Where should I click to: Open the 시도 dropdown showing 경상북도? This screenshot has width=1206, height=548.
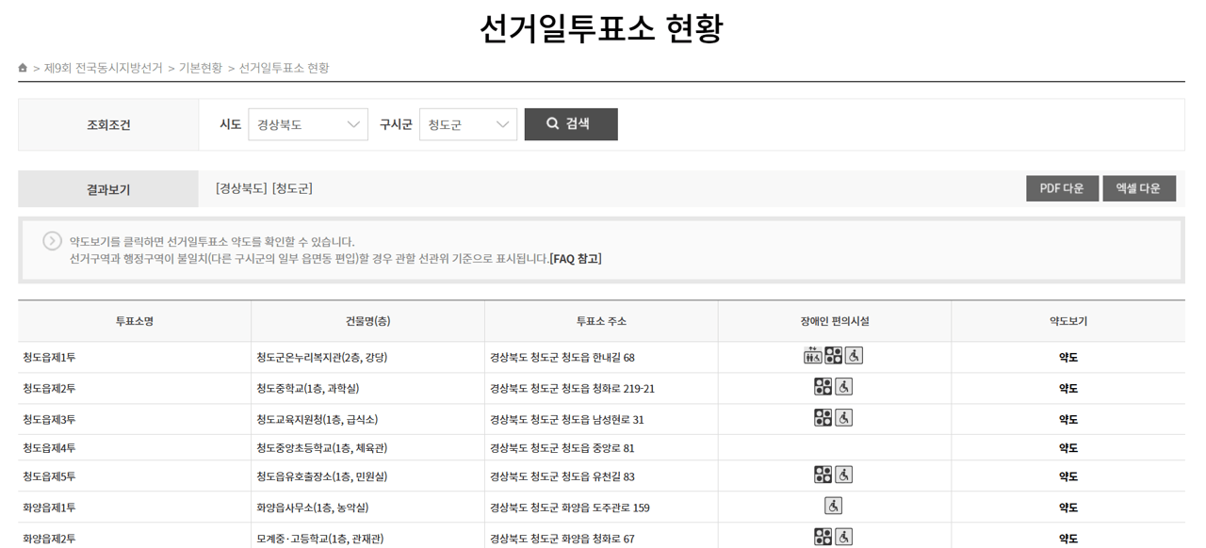pyautogui.click(x=308, y=124)
